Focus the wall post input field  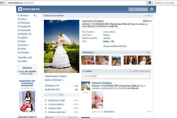(116, 76)
